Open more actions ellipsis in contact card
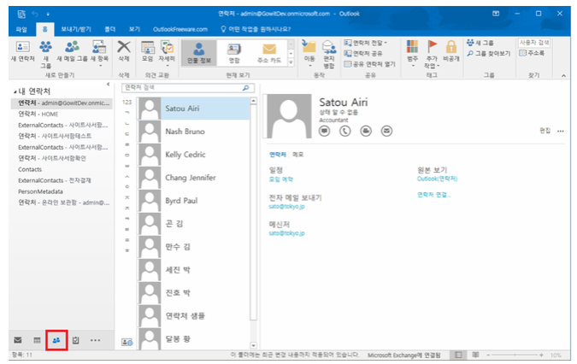 point(561,131)
